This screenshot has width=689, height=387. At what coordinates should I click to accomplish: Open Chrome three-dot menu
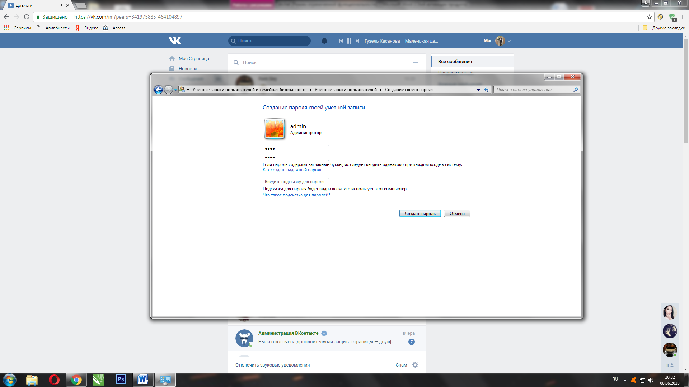pyautogui.click(x=683, y=17)
